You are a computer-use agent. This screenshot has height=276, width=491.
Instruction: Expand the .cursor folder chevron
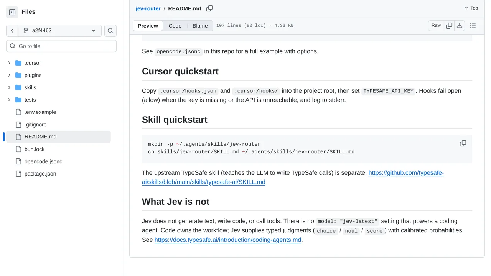[x=9, y=63]
